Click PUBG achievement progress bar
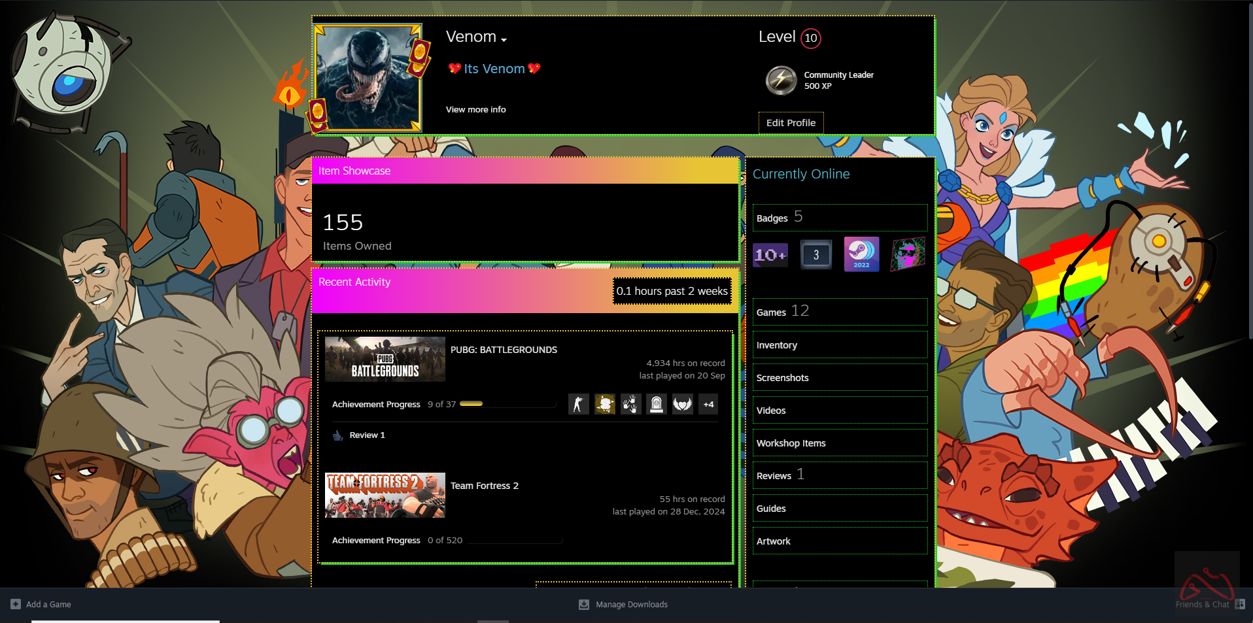The height and width of the screenshot is (623, 1253). [507, 404]
